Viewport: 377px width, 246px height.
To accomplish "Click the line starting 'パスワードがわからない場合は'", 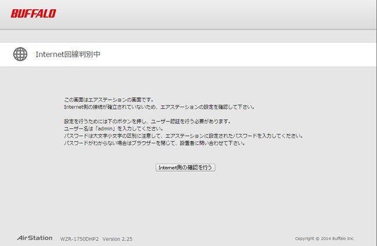I will 154,143.
